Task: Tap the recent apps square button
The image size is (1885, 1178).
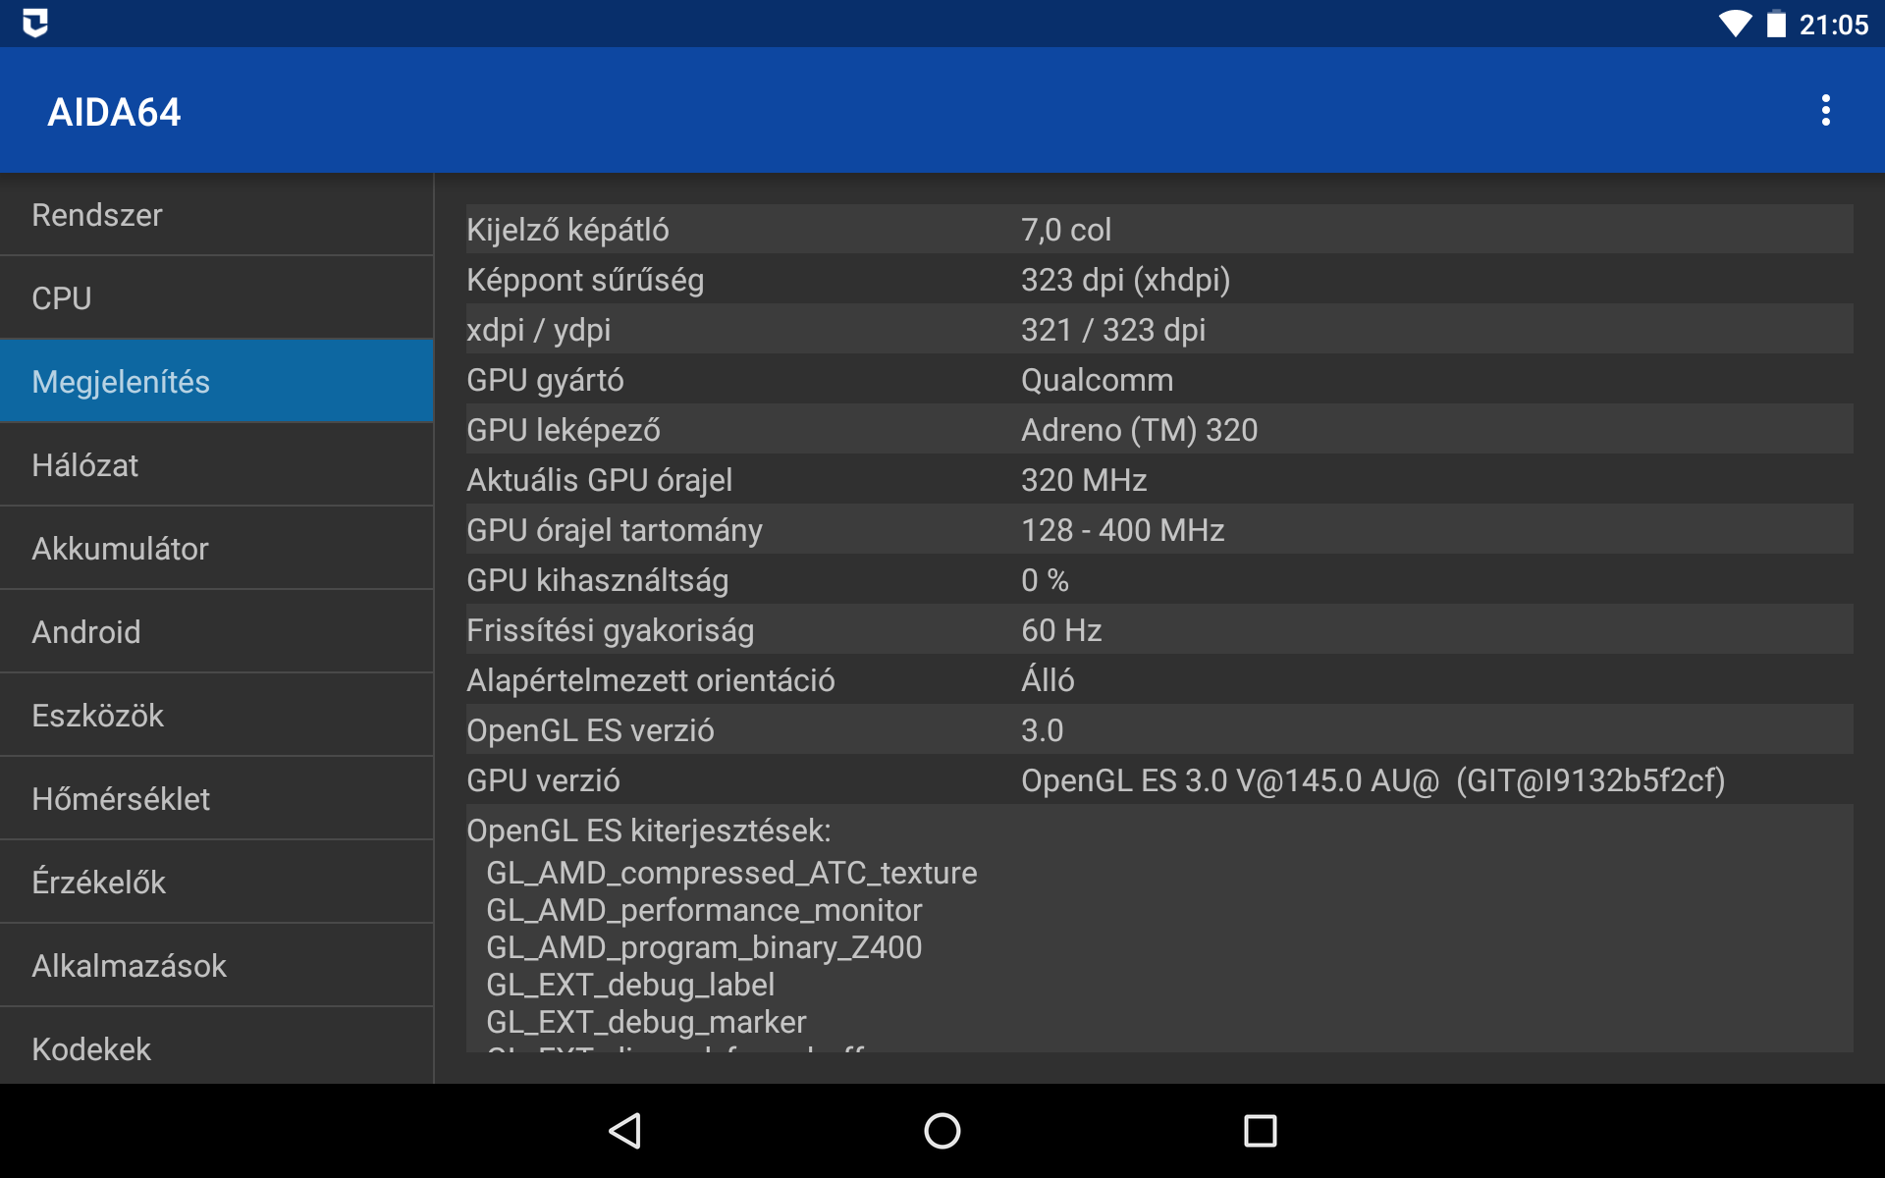Action: point(1260,1131)
